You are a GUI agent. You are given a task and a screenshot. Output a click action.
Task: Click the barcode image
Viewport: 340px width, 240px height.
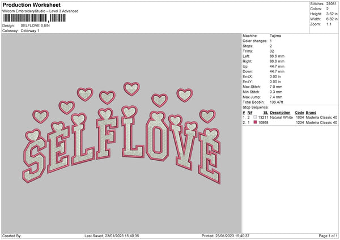pyautogui.click(x=34, y=18)
